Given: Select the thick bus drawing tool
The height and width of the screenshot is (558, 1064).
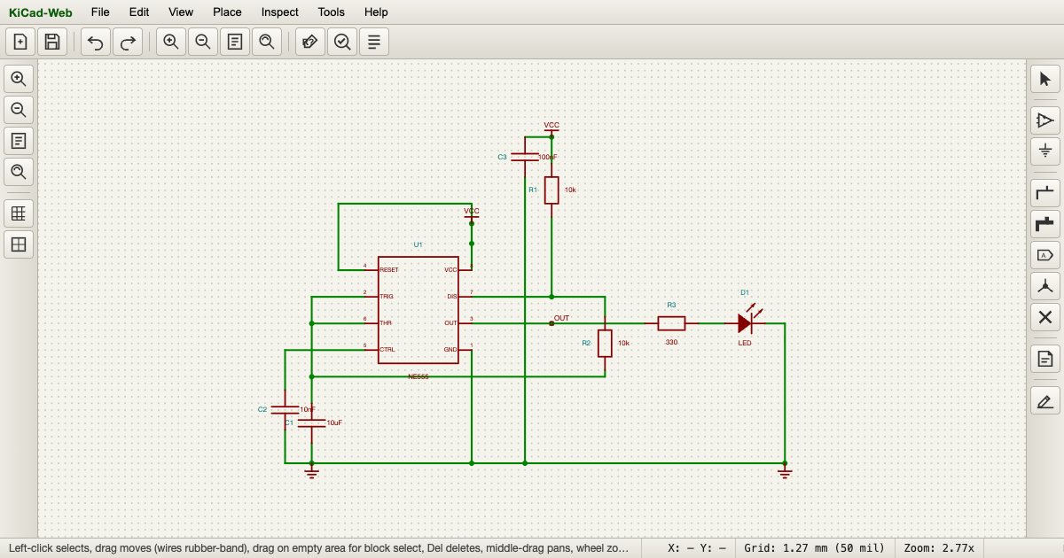Looking at the screenshot, I should tap(1045, 224).
